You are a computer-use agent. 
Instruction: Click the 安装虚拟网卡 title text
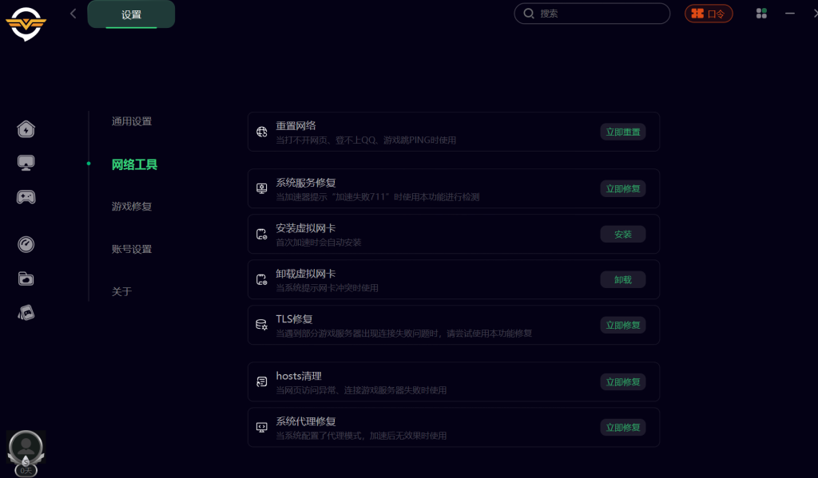(x=306, y=228)
